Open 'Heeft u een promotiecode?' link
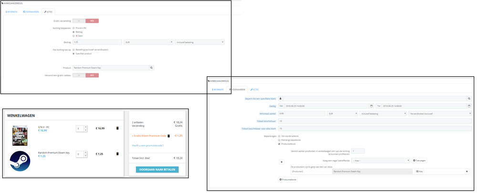The width and height of the screenshot is (477, 193). pyautogui.click(x=148, y=145)
